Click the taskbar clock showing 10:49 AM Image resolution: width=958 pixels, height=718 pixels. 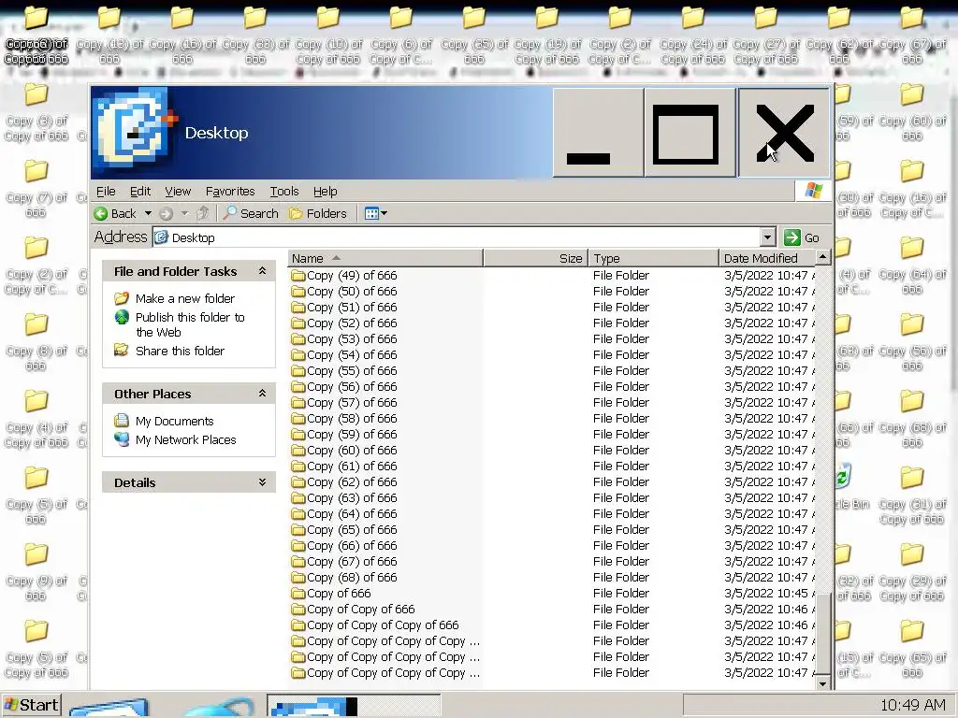(x=912, y=705)
